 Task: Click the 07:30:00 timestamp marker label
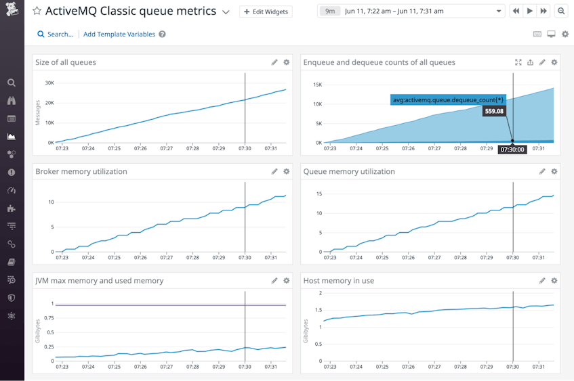tap(512, 150)
